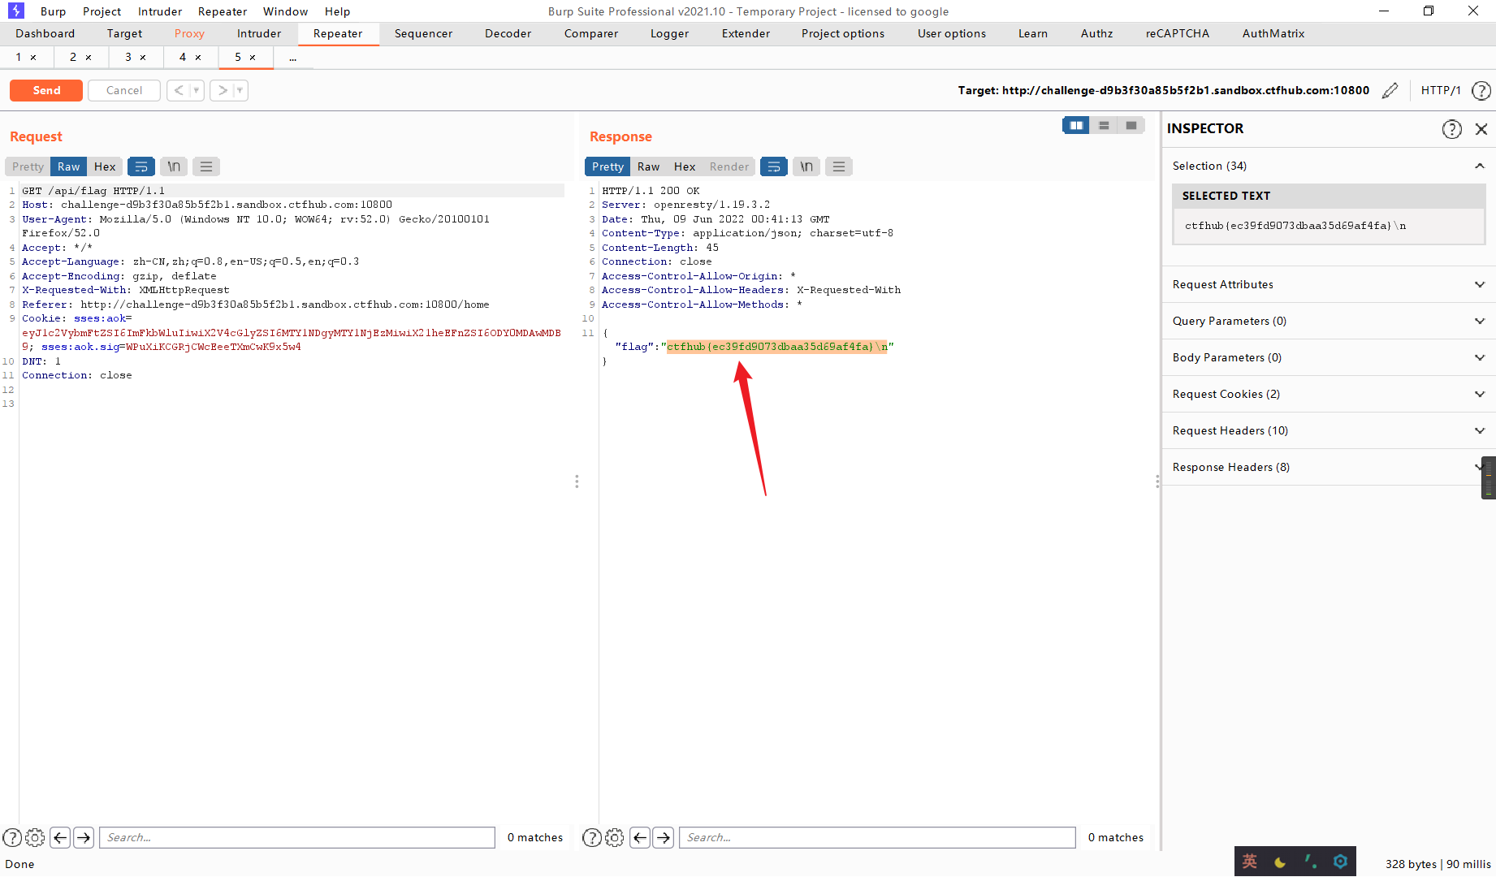This screenshot has width=1496, height=877.
Task: Toggle response non-printable characters \n button
Action: click(x=806, y=166)
